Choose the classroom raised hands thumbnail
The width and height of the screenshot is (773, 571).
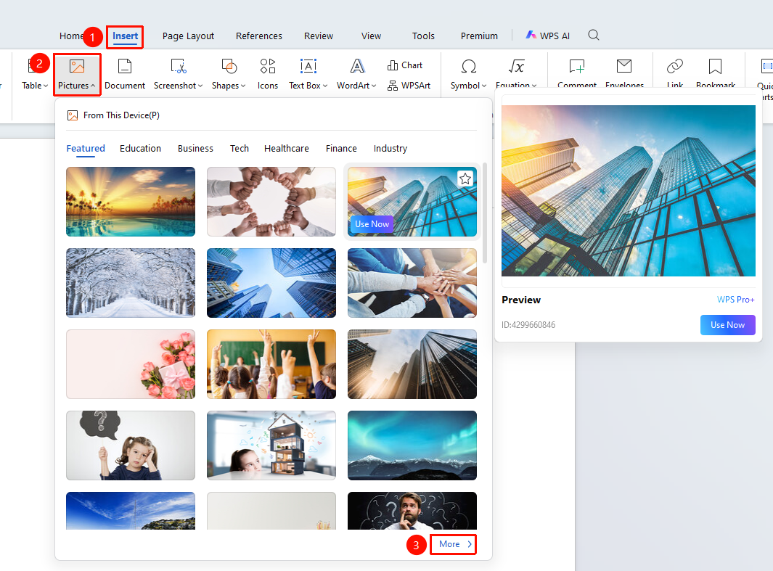tap(271, 364)
